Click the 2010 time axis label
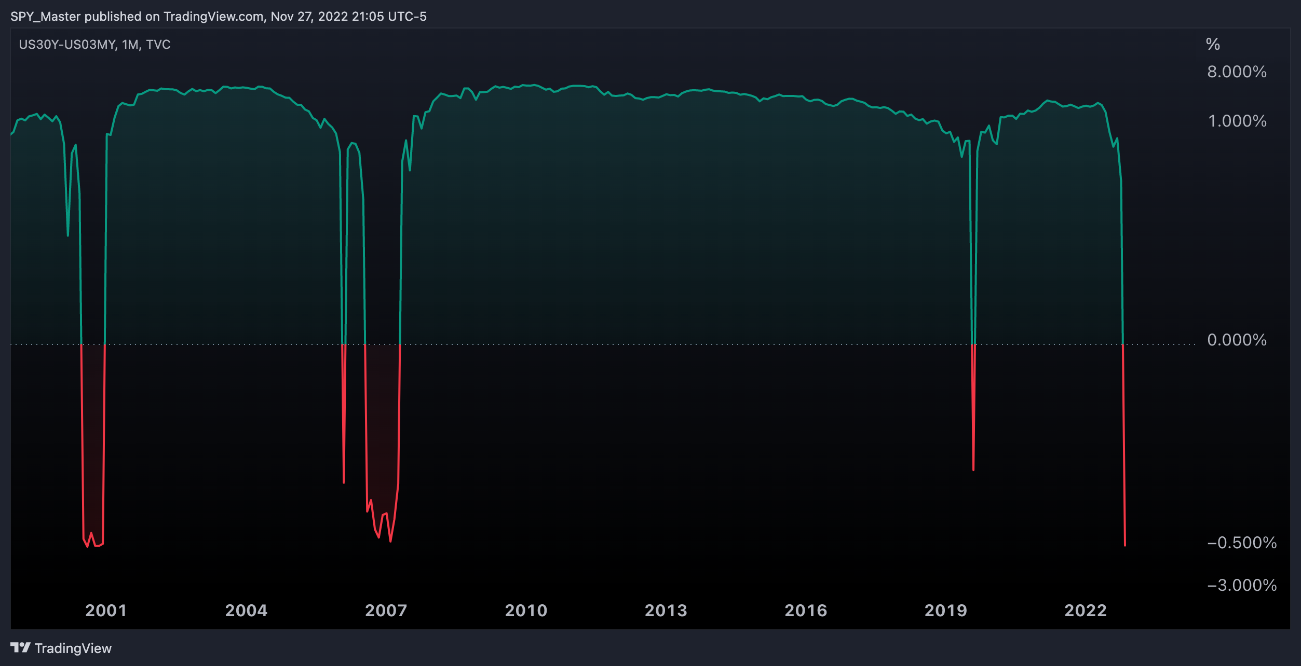 click(x=526, y=610)
